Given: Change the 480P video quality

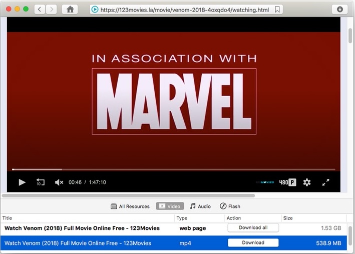Looking at the screenshot, I should pos(287,182).
